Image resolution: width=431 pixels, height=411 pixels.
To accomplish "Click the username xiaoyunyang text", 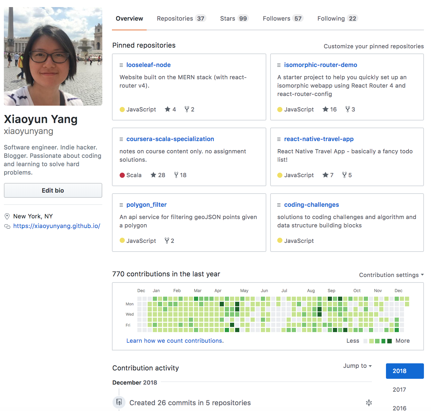I will click(x=29, y=131).
